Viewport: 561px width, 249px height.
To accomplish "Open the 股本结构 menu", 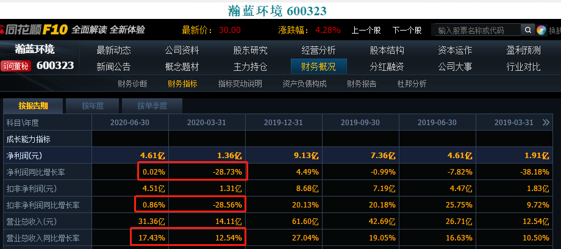I will click(x=387, y=50).
